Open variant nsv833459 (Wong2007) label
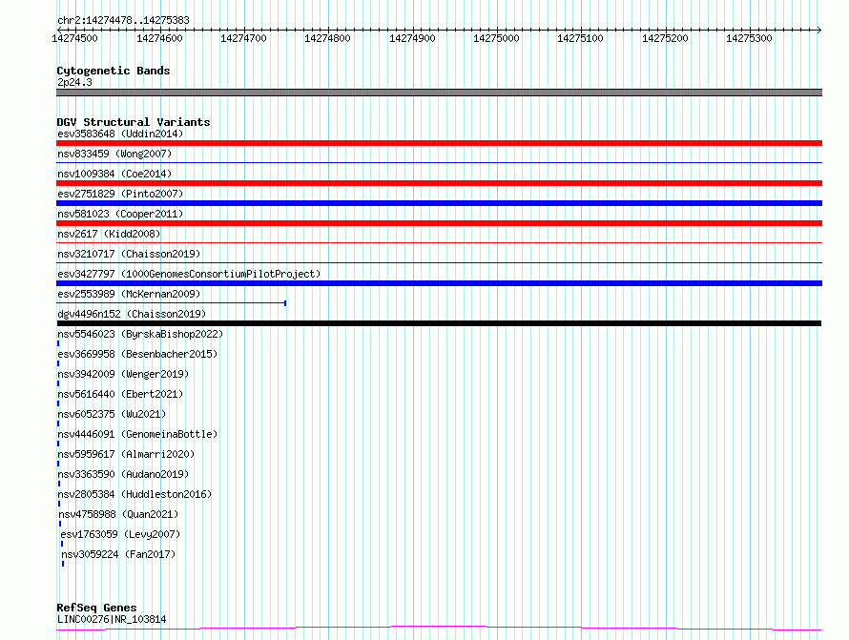This screenshot has height=640, width=849. click(x=114, y=154)
